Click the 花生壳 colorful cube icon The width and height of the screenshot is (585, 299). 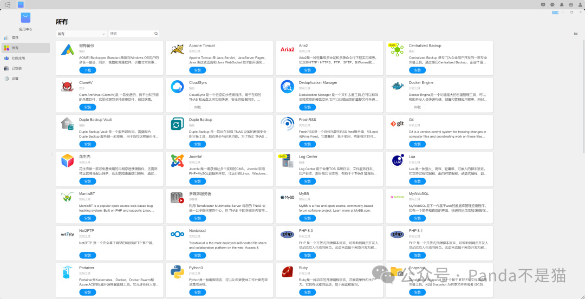(x=68, y=160)
